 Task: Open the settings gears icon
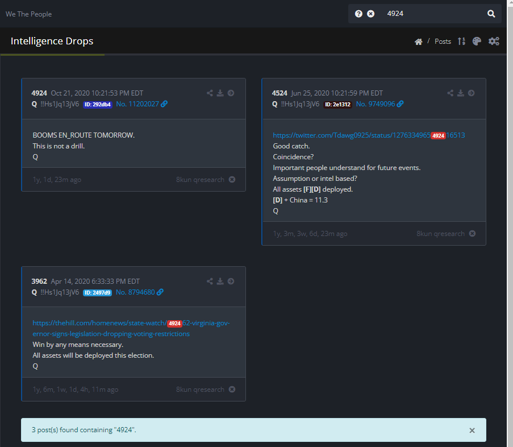[x=494, y=42]
